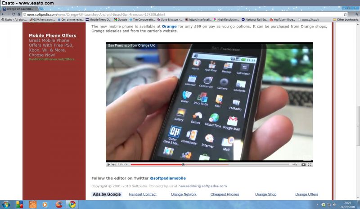Open the 480p video quality dropdown
The height and width of the screenshot is (209, 360).
click(295, 164)
